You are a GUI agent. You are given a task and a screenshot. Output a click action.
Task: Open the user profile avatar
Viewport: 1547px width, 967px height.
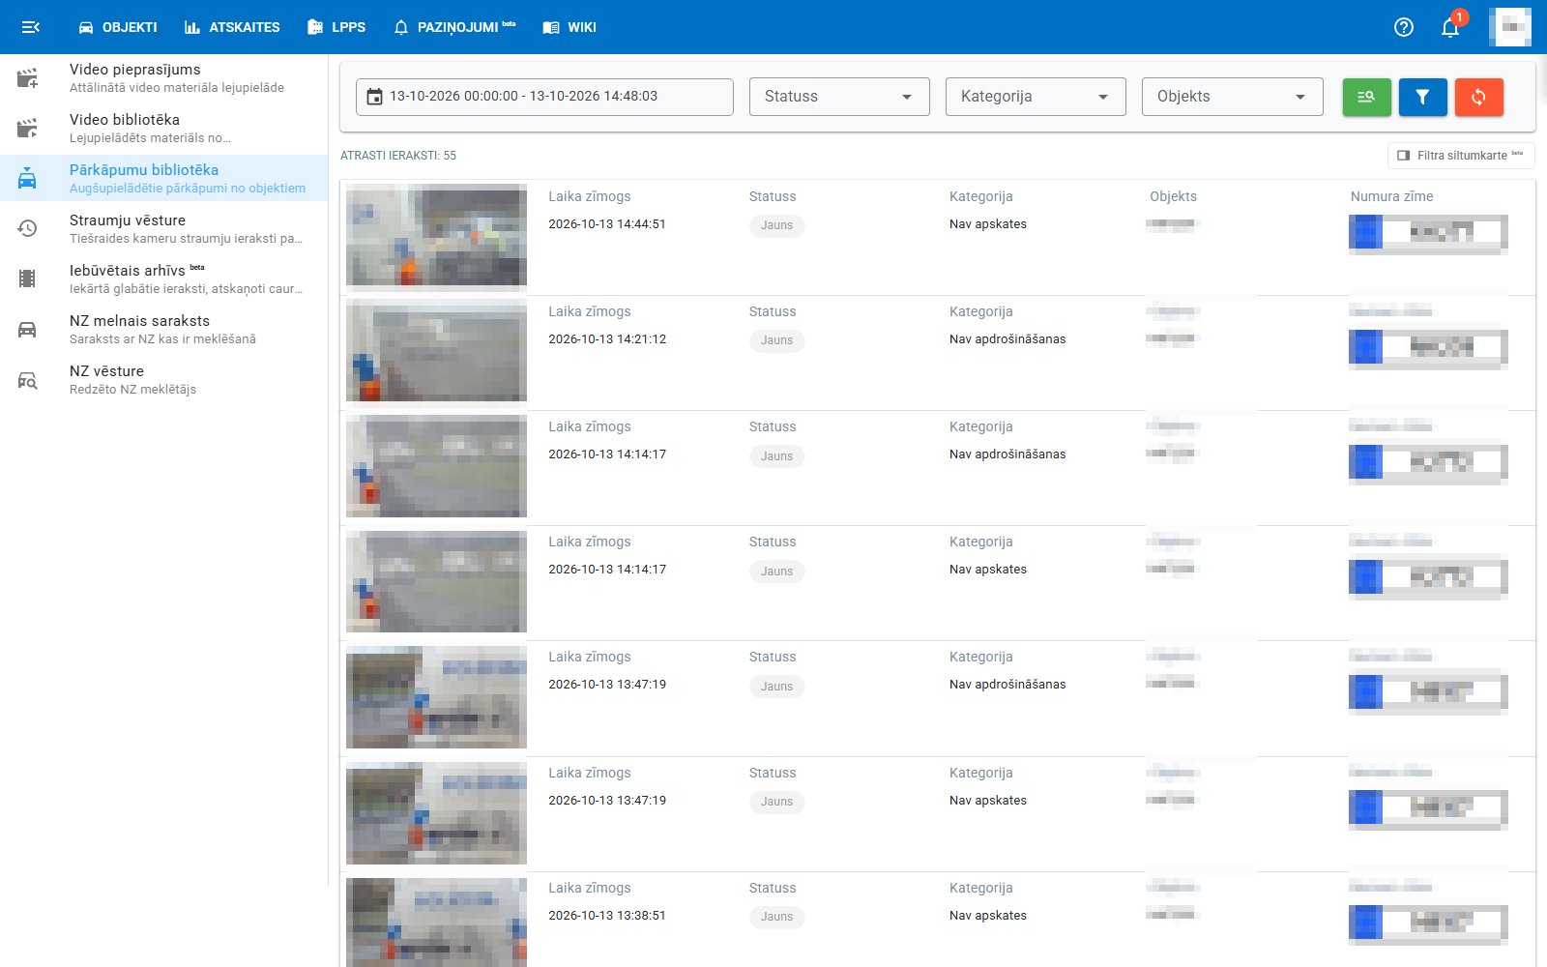[x=1510, y=27]
